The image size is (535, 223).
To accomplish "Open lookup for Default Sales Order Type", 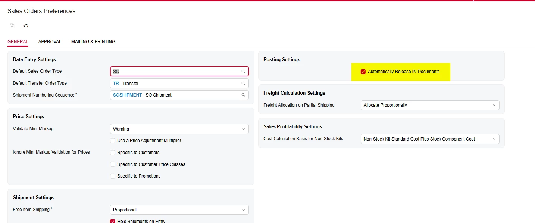I will pos(243,71).
